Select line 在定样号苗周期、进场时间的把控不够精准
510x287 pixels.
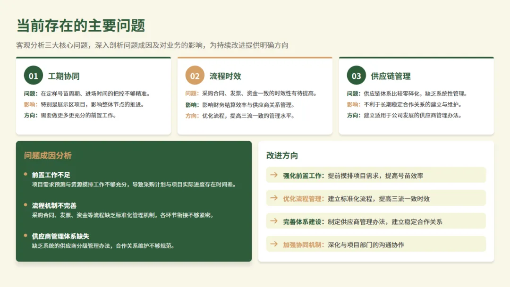pyautogui.click(x=95, y=93)
